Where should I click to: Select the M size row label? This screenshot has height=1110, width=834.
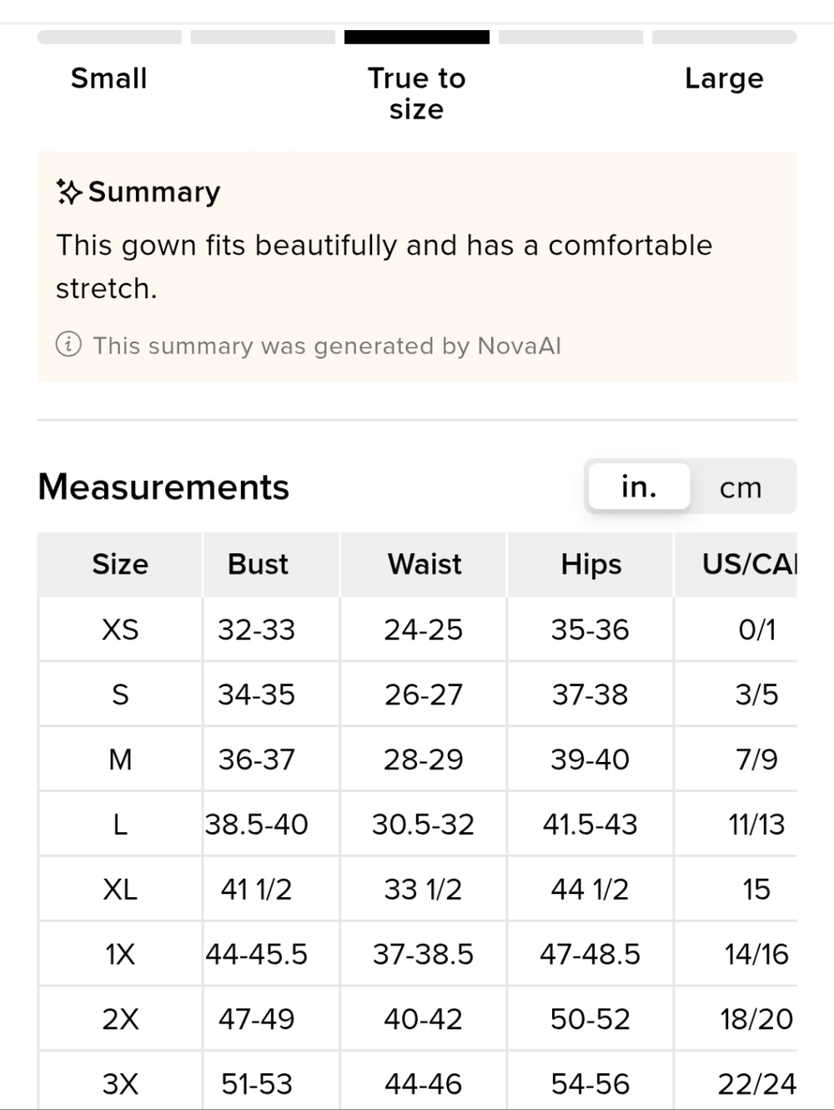tap(120, 759)
